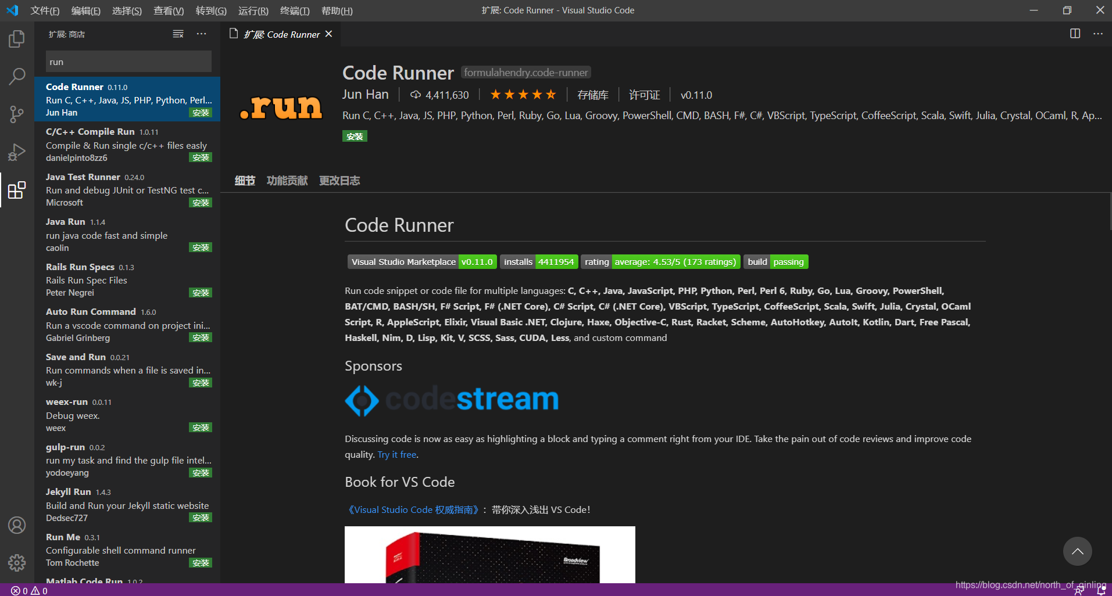Screen dimensions: 1112x596
Task: Open the 编辑(E) menu
Action: coord(85,10)
